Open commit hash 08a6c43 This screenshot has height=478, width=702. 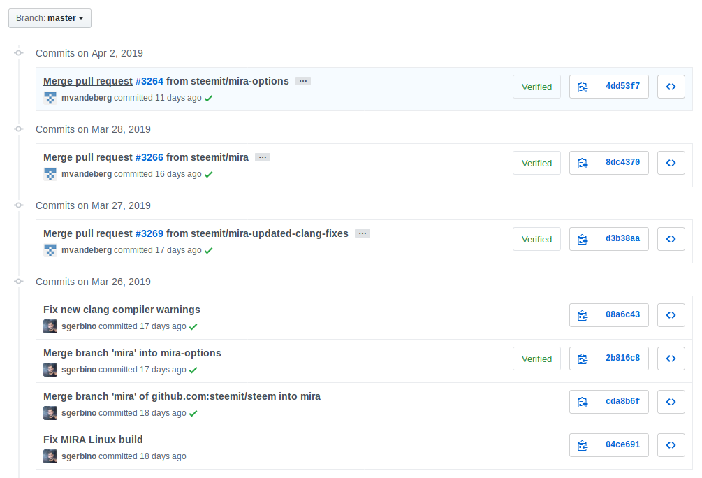tap(622, 315)
